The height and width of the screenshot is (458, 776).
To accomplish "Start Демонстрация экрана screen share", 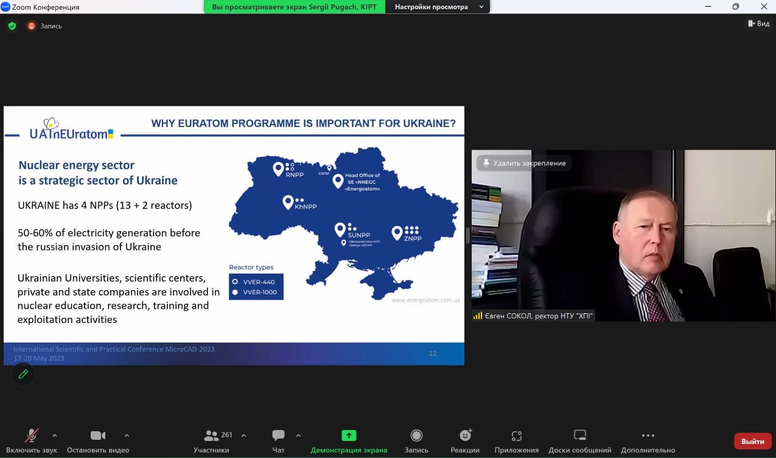I will tap(349, 441).
